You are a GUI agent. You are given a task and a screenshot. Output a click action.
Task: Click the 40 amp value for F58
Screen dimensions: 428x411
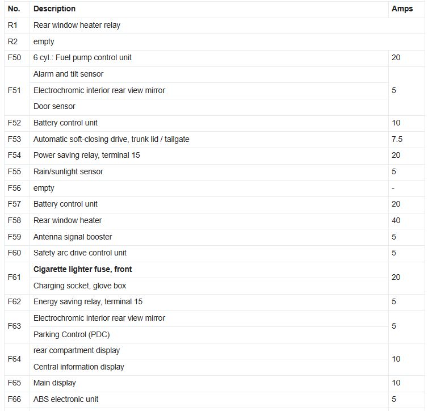click(x=396, y=220)
